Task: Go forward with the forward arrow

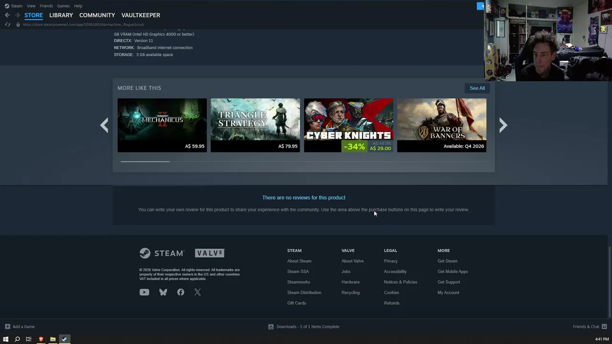Action: pyautogui.click(x=17, y=15)
